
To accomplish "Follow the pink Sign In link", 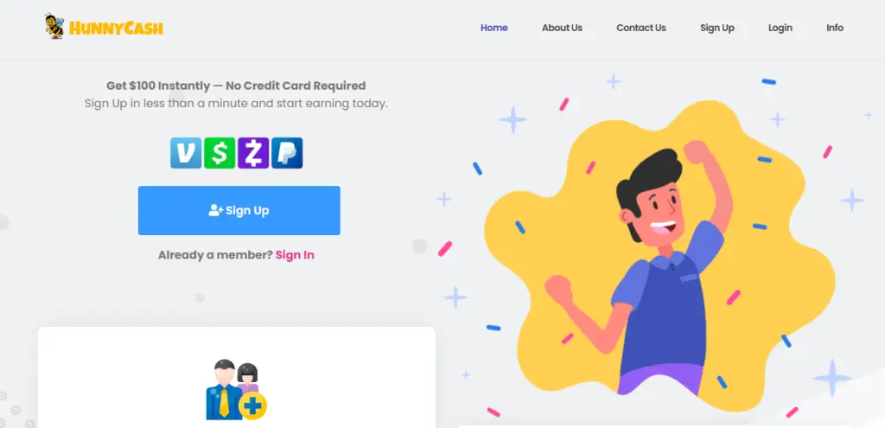I will (295, 255).
